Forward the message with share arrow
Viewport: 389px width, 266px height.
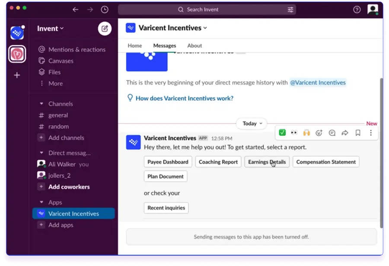[x=345, y=133]
